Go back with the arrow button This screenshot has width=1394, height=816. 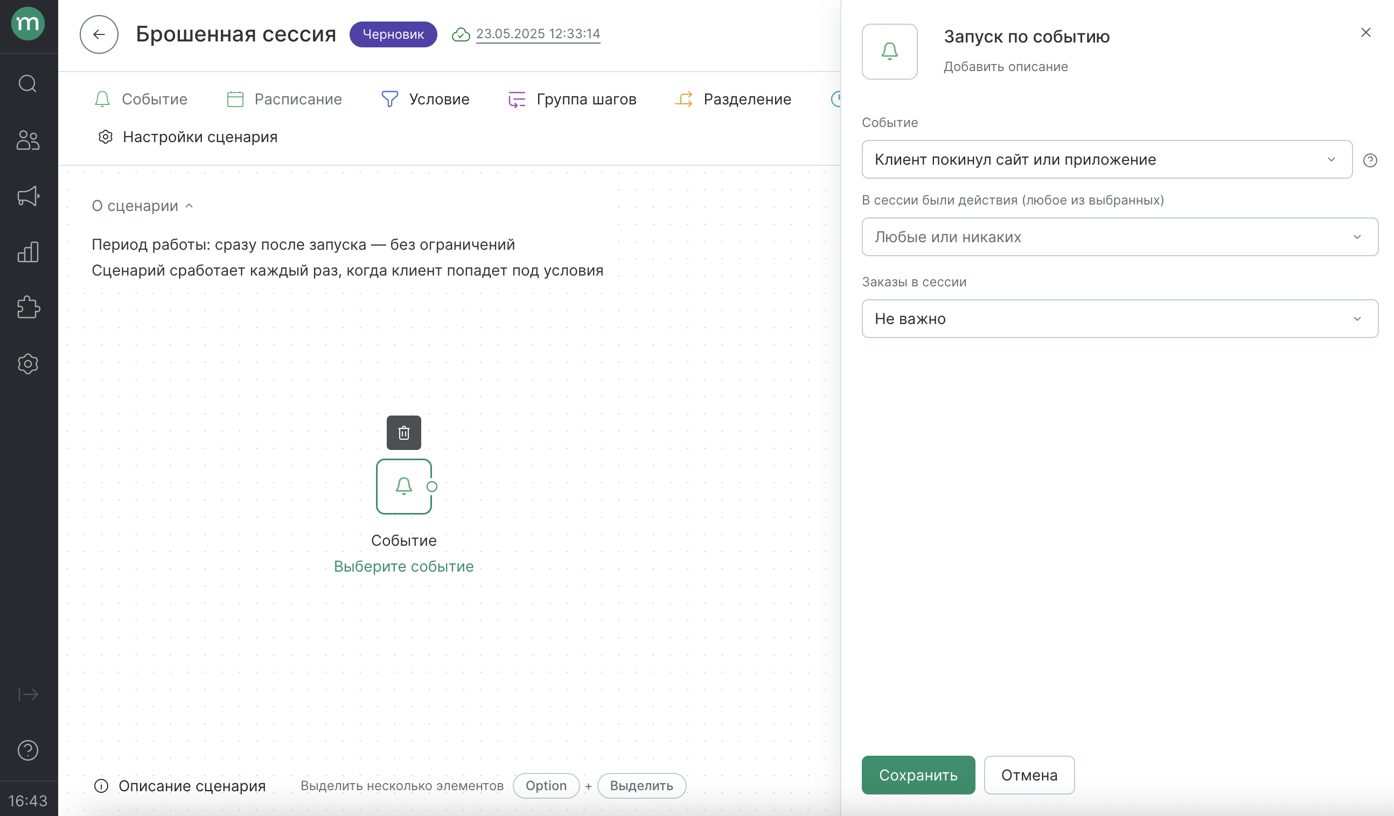tap(99, 34)
